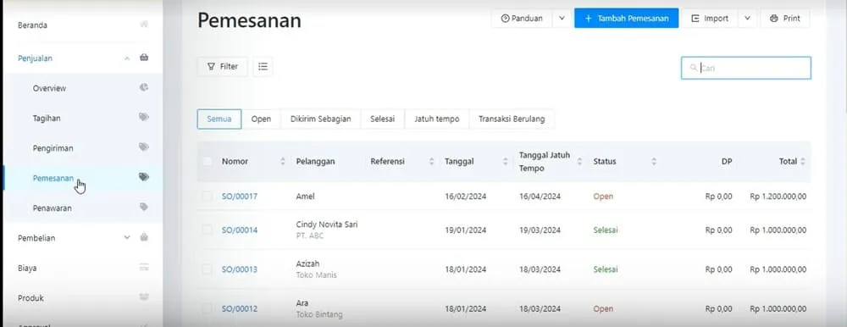Check the box for SO/00012

207,308
